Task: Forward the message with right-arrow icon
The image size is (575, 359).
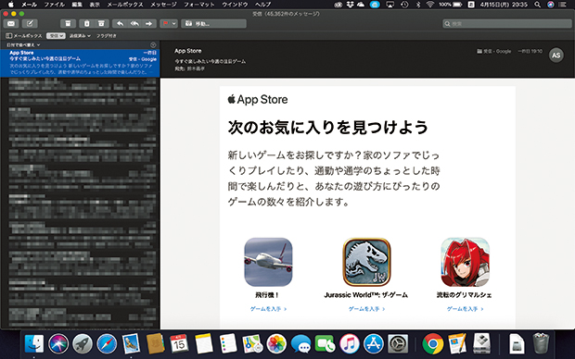Action: point(149,24)
